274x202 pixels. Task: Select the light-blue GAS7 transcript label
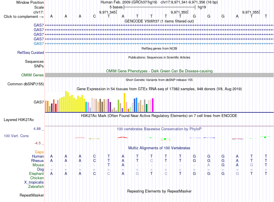39,44
